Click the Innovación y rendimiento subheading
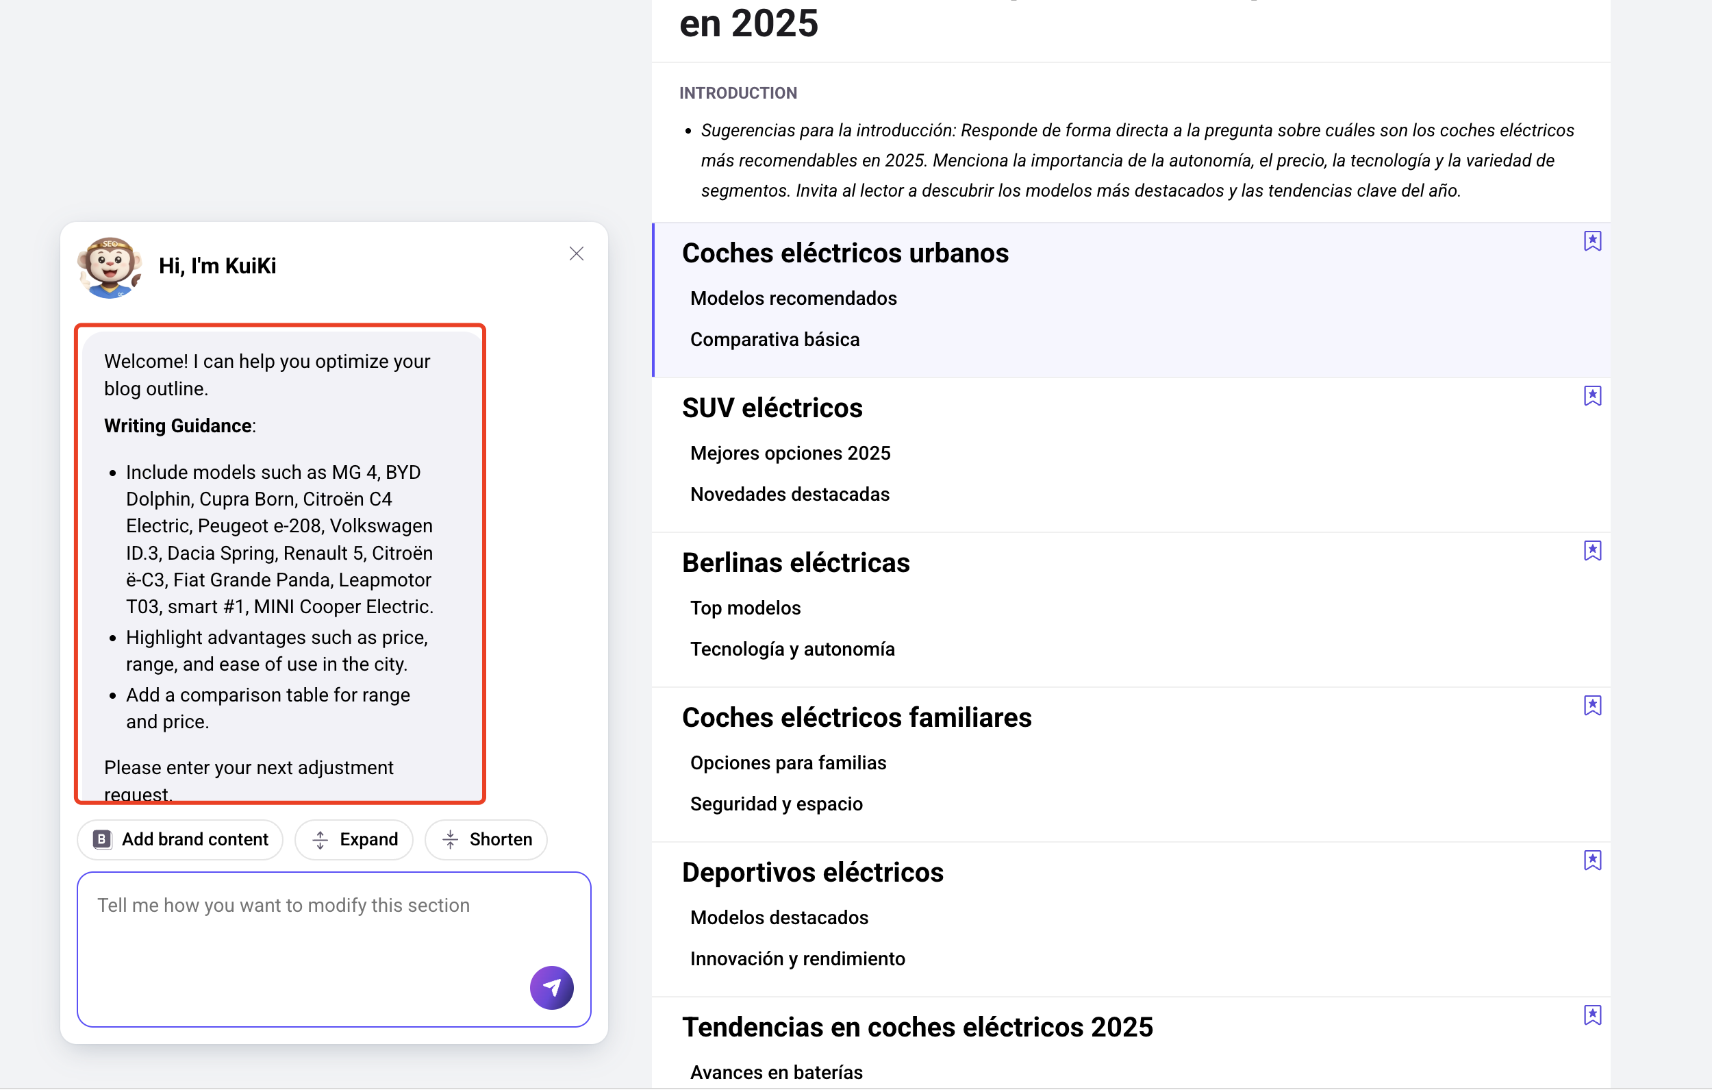The height and width of the screenshot is (1092, 1712). [798, 960]
